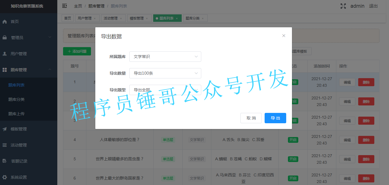This screenshot has height=185, width=389.
Task: Click question text 世界上眼睛最多的昆虫是？
Action: tap(120, 159)
